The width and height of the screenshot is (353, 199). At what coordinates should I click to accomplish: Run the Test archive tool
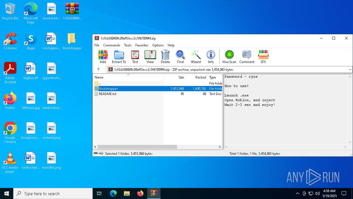click(135, 57)
